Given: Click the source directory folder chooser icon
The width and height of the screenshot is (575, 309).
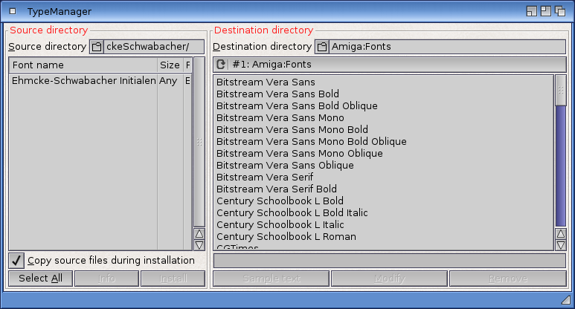Looking at the screenshot, I should click(96, 47).
